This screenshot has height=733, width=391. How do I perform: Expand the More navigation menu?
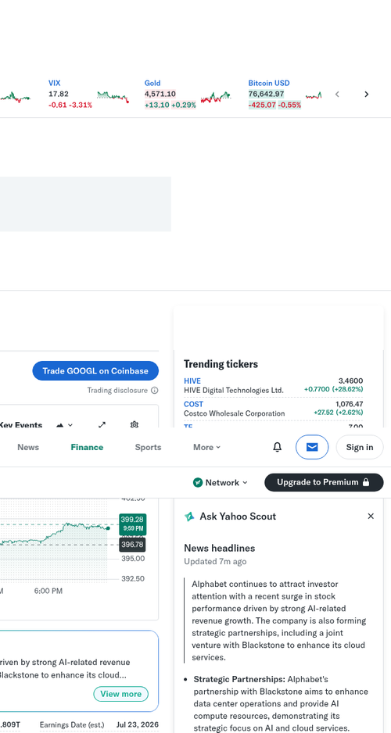[206, 447]
